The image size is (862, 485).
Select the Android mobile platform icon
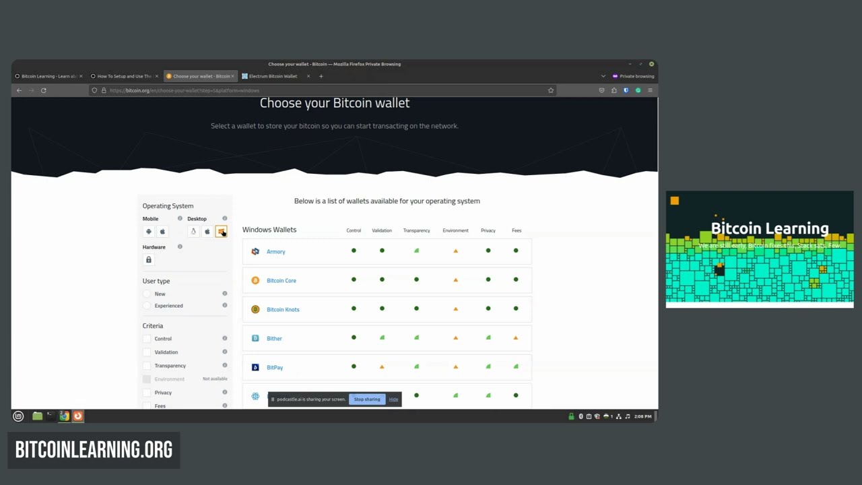149,232
